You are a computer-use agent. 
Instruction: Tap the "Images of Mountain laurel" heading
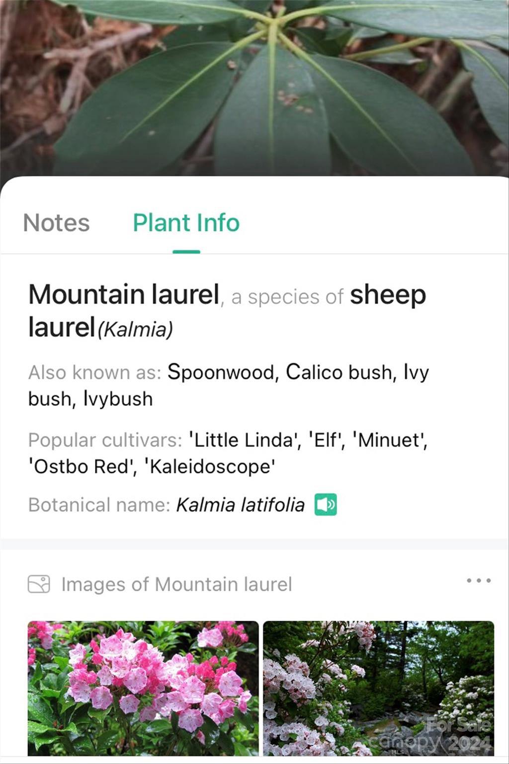point(176,584)
